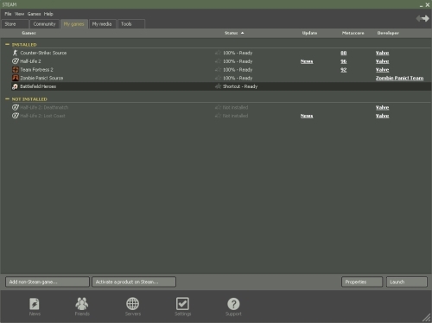Select the My games tab
Screen dimensions: 432x323
74,24
